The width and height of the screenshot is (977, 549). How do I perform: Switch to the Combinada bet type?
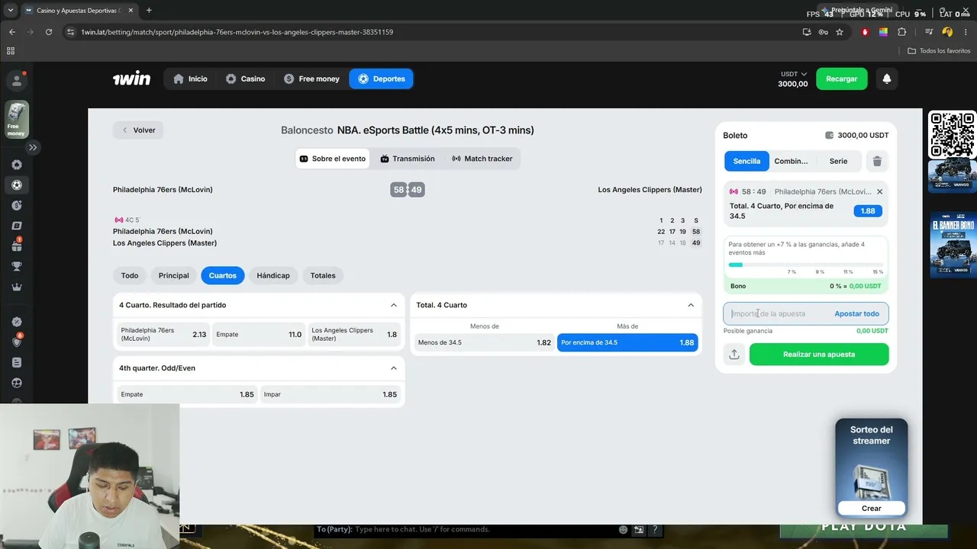tap(791, 161)
